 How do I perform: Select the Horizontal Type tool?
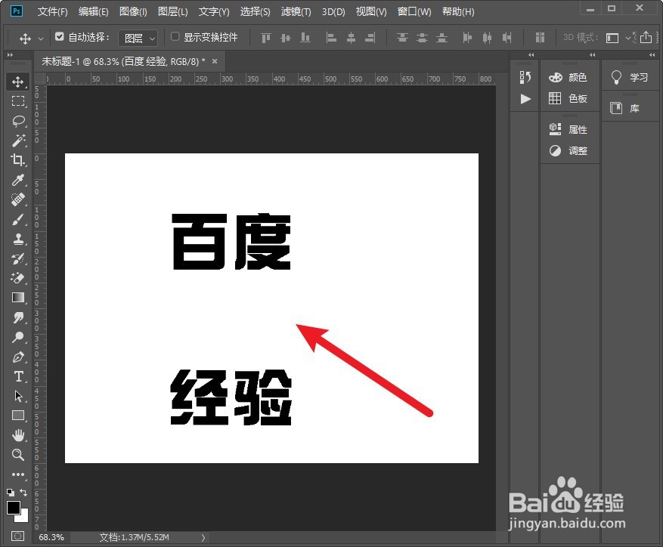pos(17,376)
